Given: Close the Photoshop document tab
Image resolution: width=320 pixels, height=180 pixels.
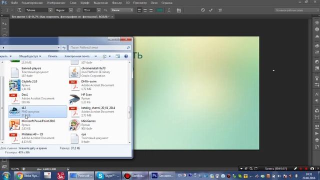Looking at the screenshot, I should click(112, 16).
